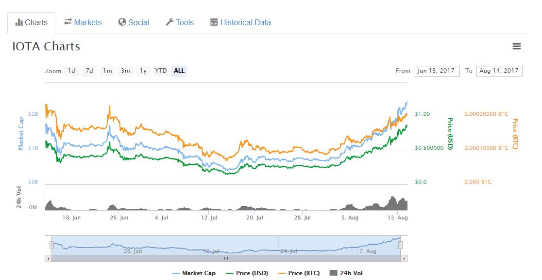This screenshot has height=280, width=542.
Task: Click the $0.0 price axis label
Action: tap(421, 181)
